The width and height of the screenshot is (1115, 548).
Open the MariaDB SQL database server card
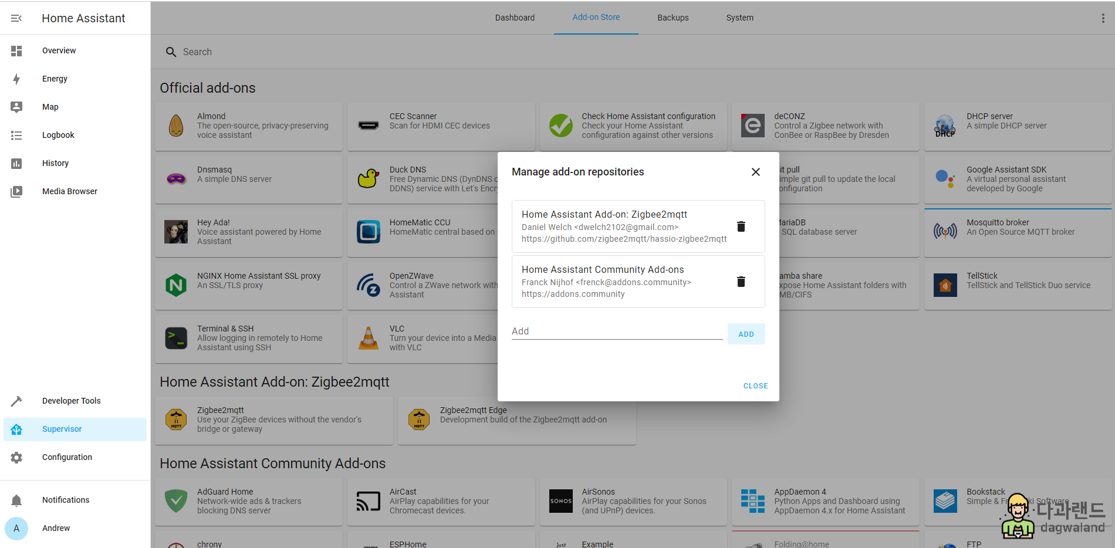coord(849,232)
